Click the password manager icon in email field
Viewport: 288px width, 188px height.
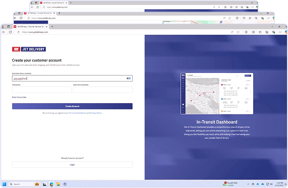129,78
